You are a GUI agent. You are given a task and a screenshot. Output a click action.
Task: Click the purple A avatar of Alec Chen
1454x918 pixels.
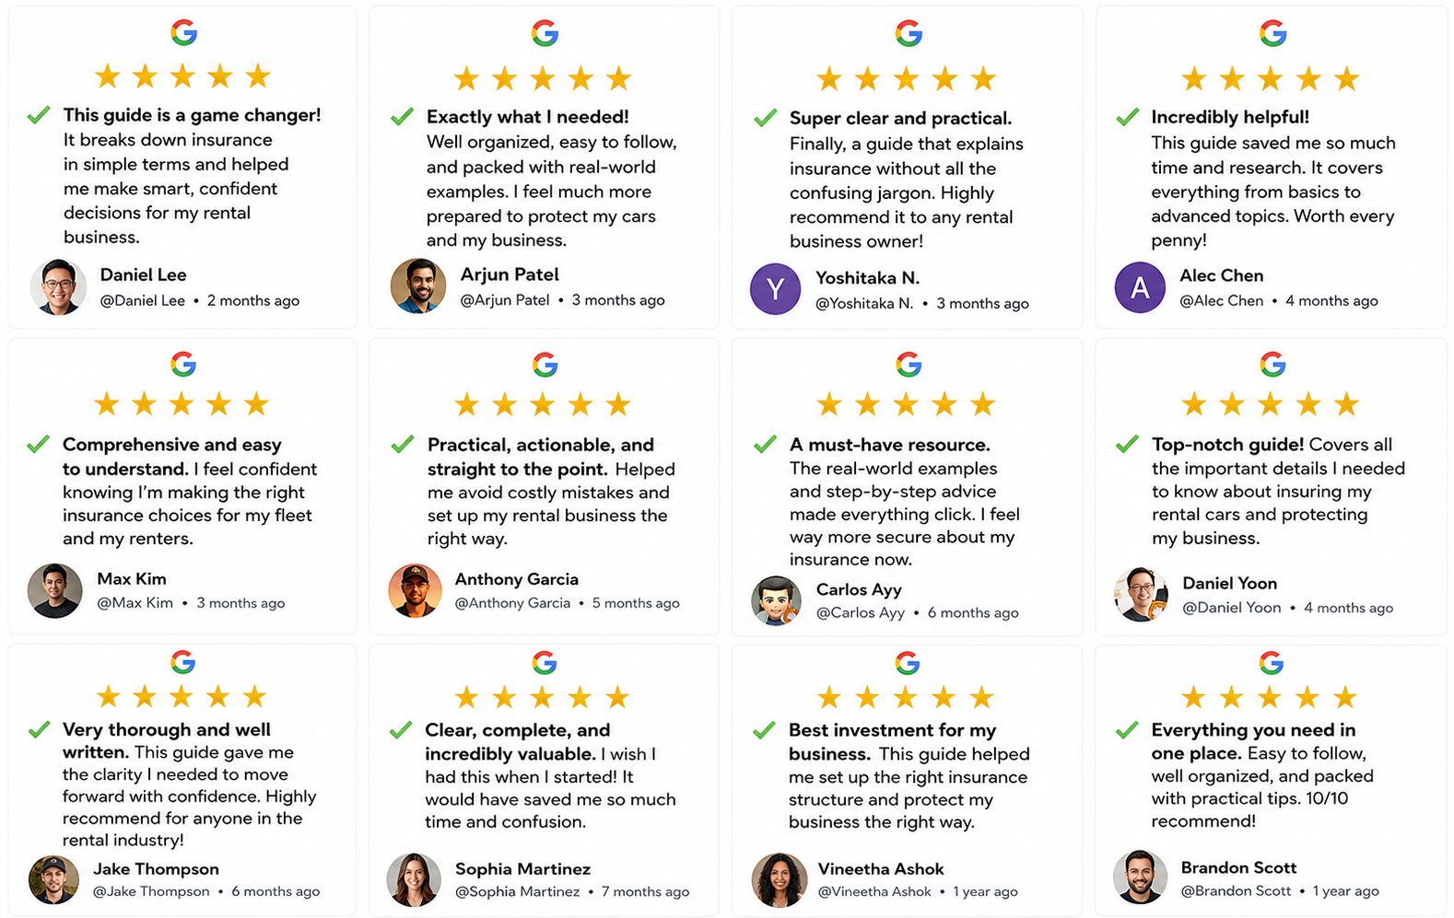(1140, 287)
